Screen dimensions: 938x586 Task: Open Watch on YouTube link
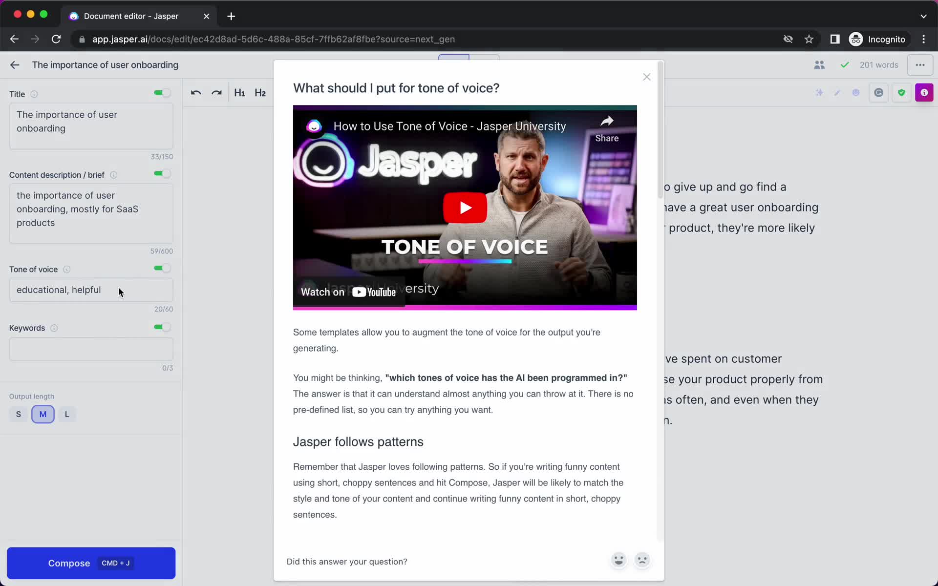tap(348, 292)
